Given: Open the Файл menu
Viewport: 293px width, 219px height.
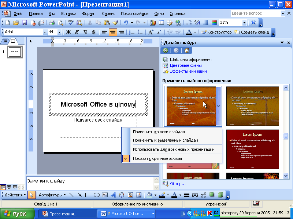Looking at the screenshot, I should tap(18, 14).
